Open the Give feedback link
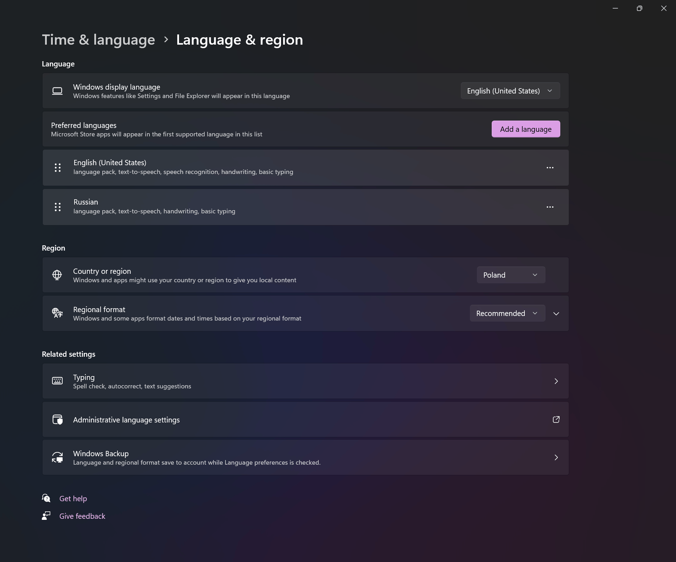 point(82,516)
